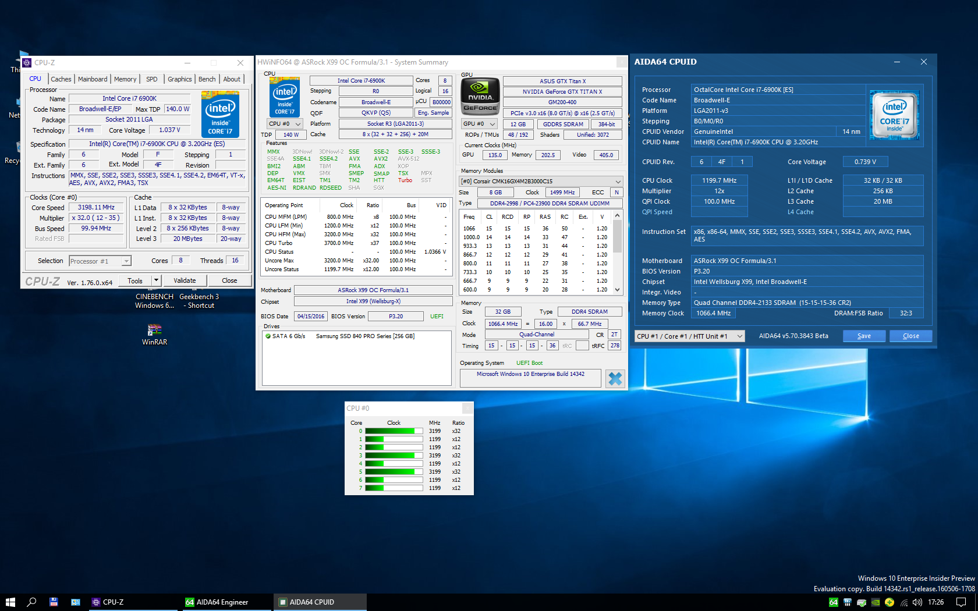
Task: Expand the CPU #0 selector in HWiNFO
Action: [285, 124]
